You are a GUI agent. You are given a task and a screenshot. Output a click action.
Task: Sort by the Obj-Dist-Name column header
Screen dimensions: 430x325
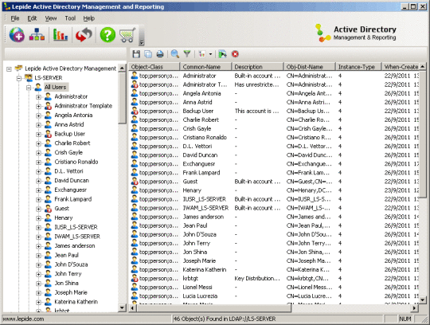(309, 67)
